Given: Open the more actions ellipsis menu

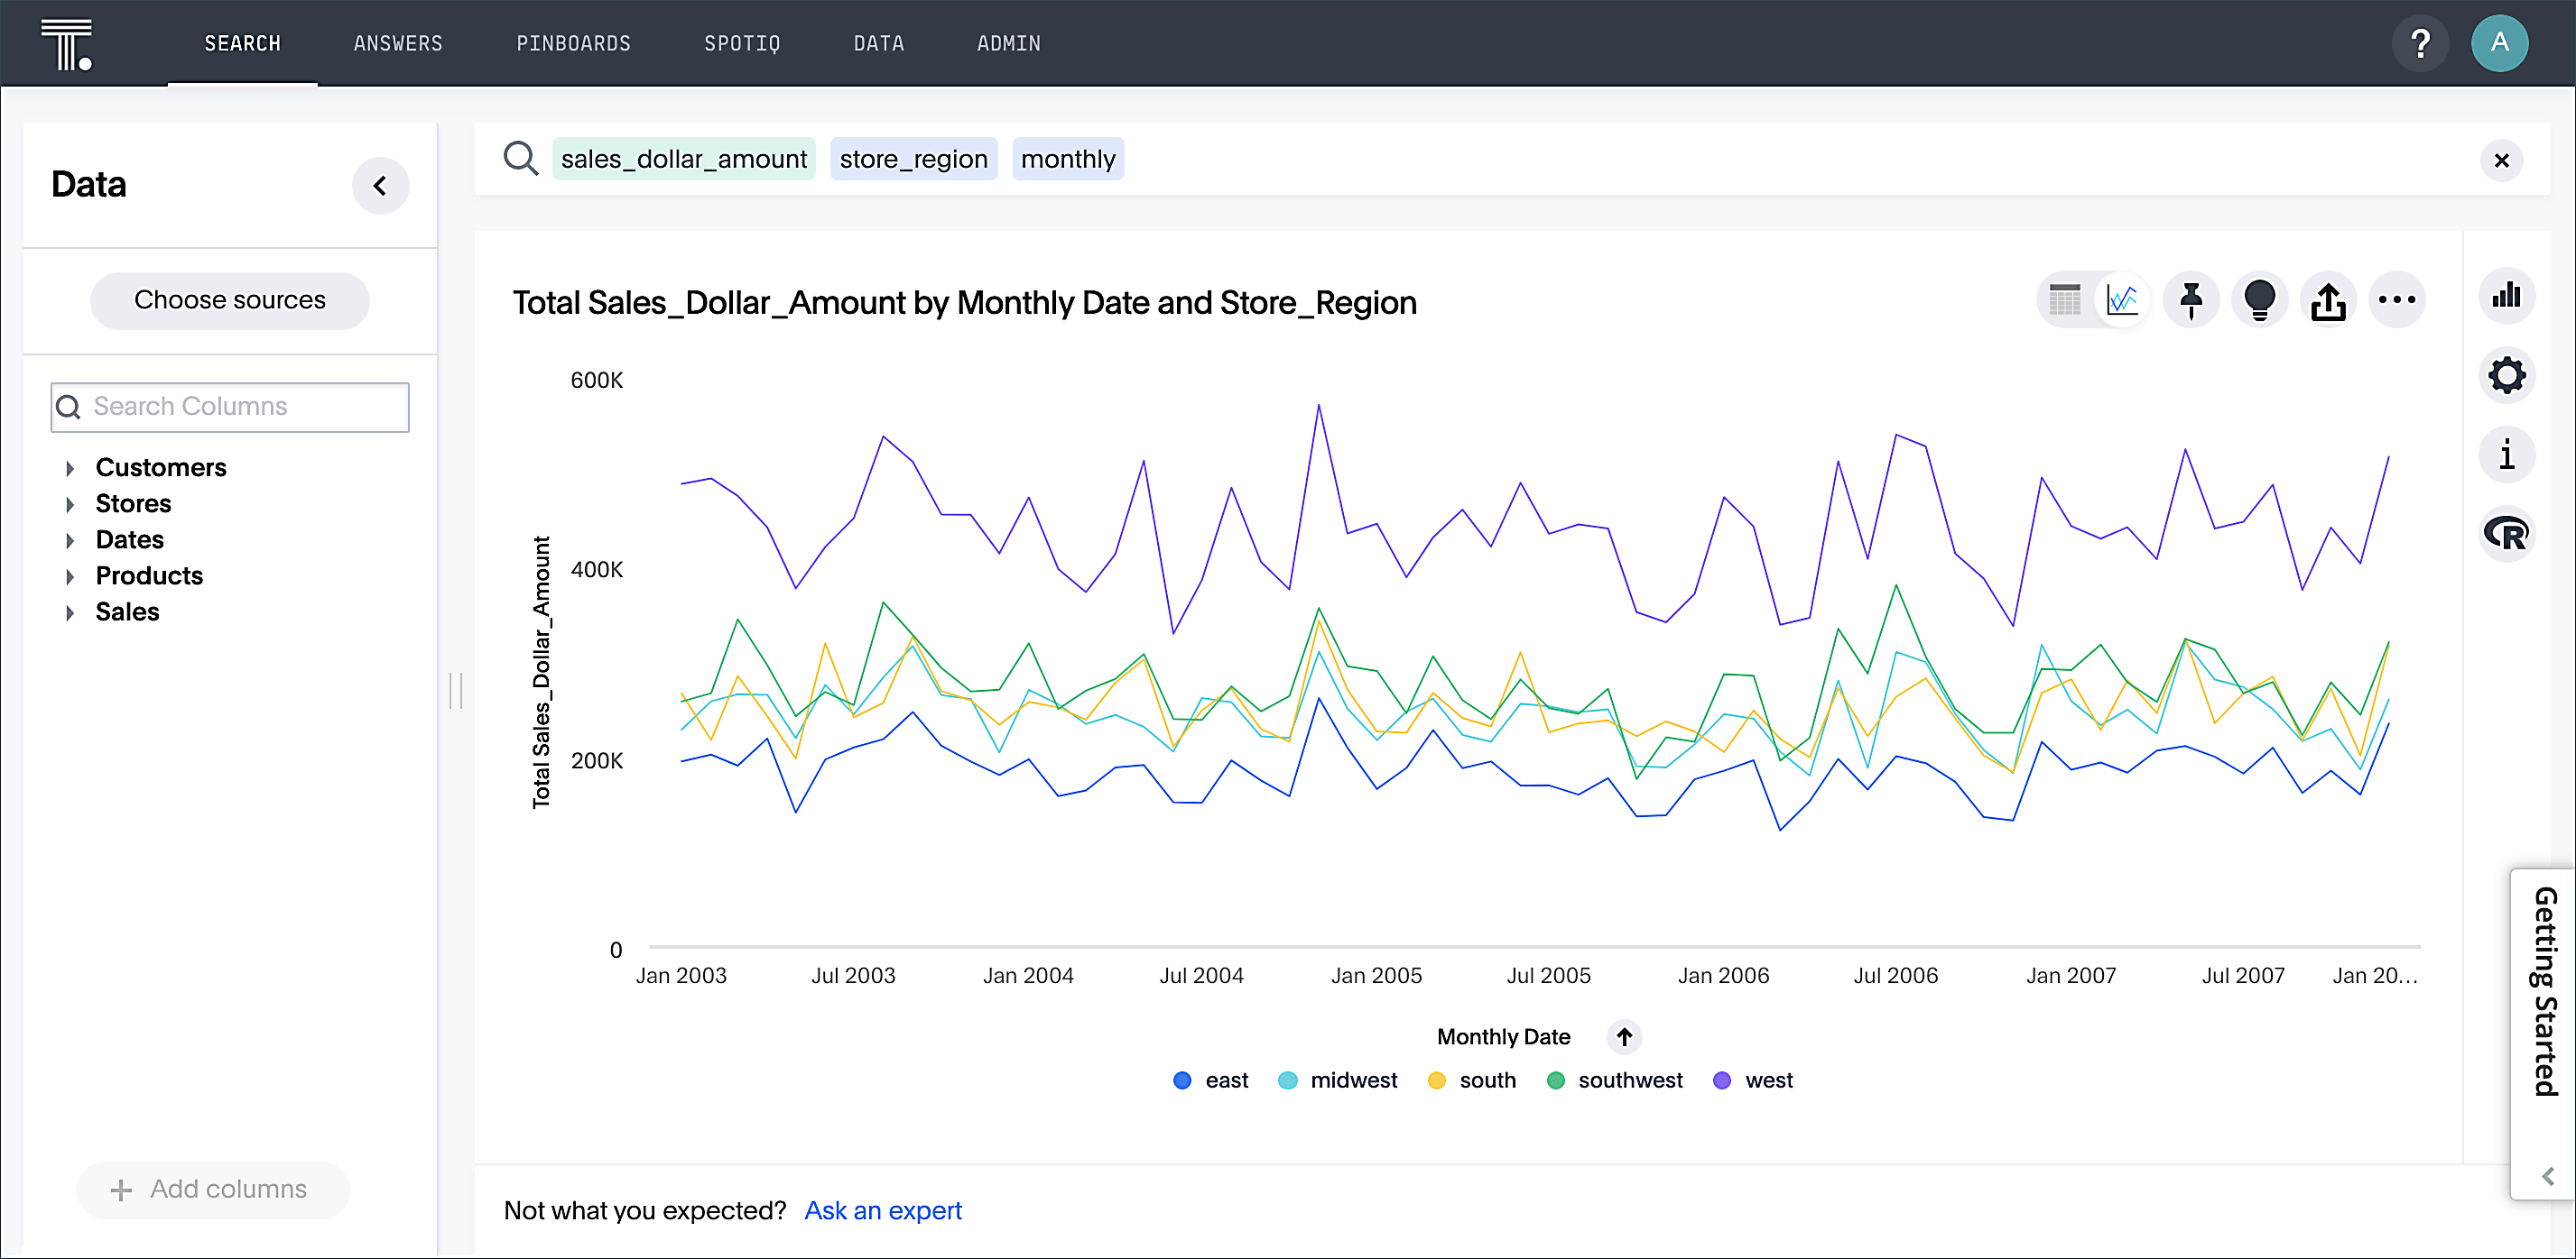Looking at the screenshot, I should point(2396,299).
